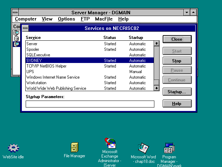222x167 pixels.
Task: Select the Server service row
Action: [89, 44]
